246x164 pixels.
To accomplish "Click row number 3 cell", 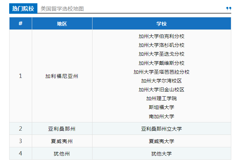I will click(21, 141).
